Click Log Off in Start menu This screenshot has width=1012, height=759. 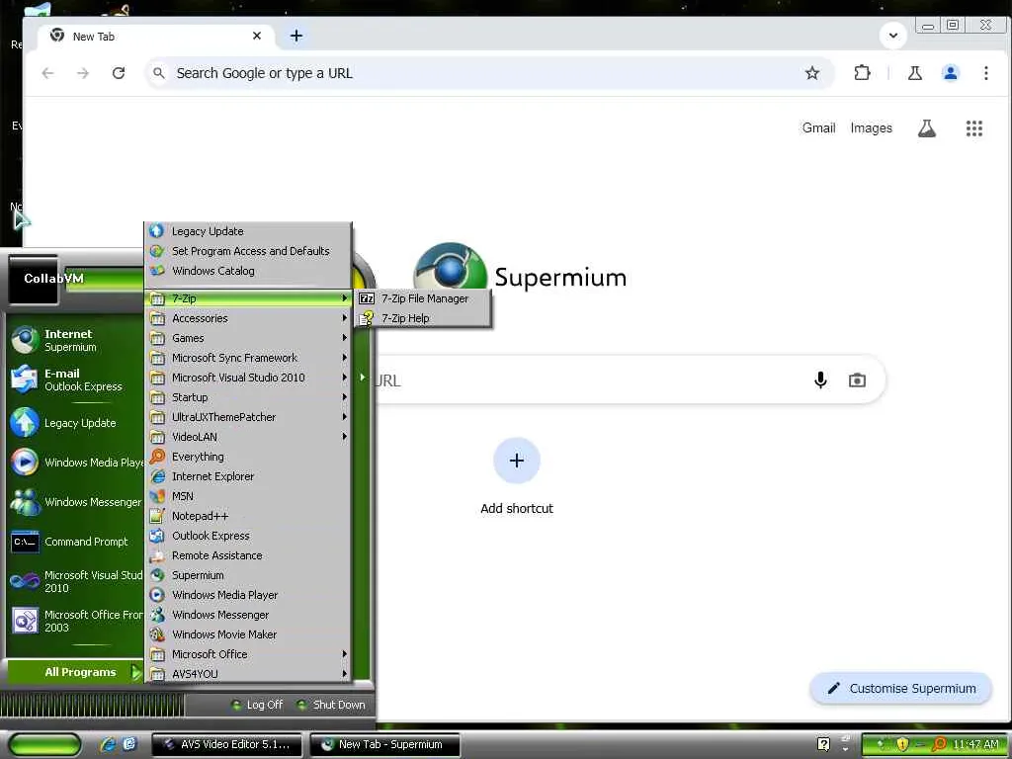[x=257, y=705]
